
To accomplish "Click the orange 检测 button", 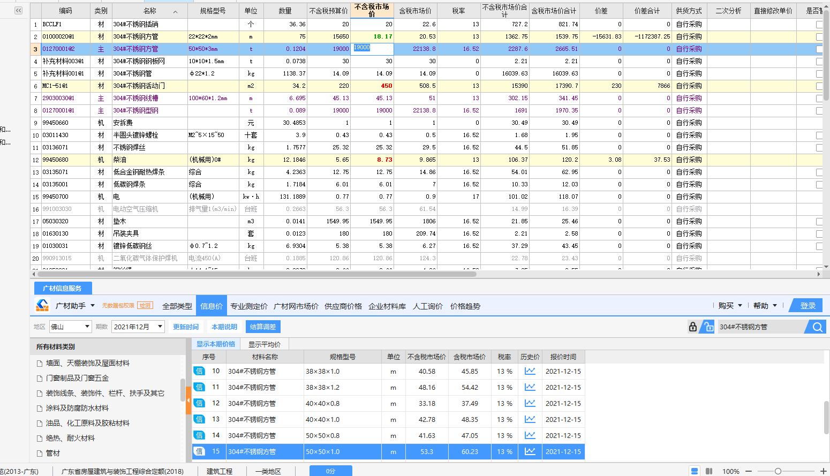I will pos(145,306).
